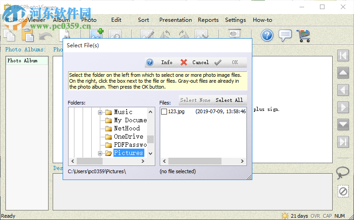
Task: Open the shopping cart purchase icon
Action: [304, 36]
